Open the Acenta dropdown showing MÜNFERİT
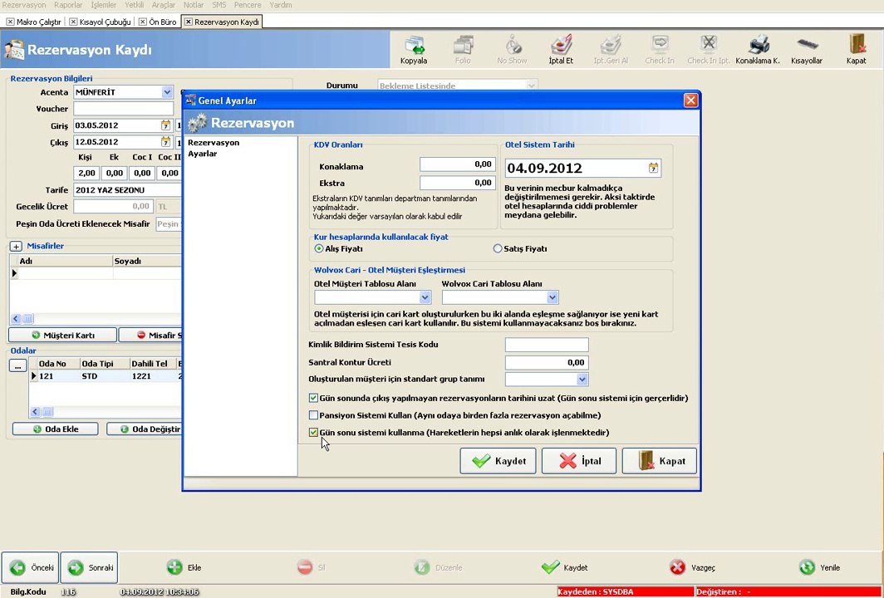The height and width of the screenshot is (598, 884). [167, 92]
